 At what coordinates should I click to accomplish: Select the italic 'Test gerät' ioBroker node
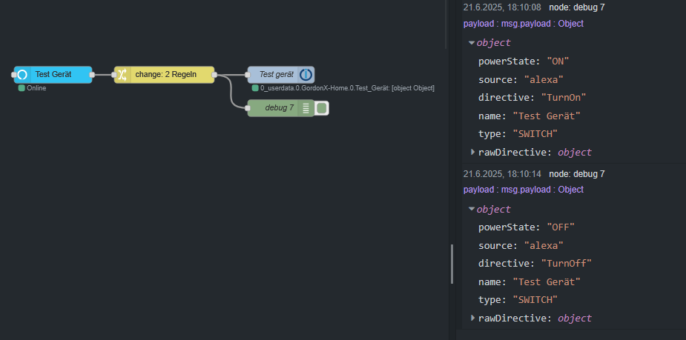(x=276, y=74)
